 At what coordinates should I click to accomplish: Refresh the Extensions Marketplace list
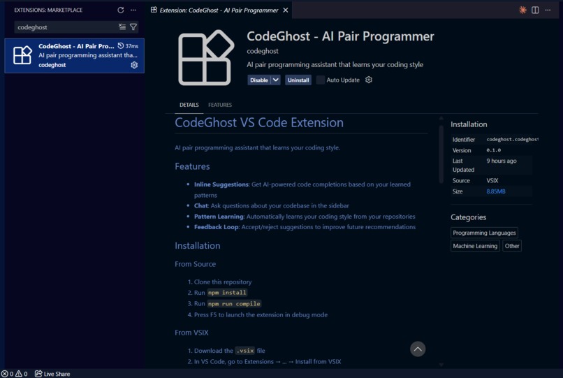point(121,10)
